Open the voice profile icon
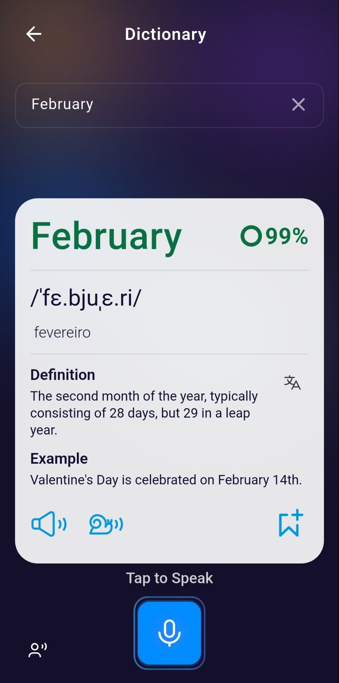Viewport: 339px width, 683px height. [38, 650]
